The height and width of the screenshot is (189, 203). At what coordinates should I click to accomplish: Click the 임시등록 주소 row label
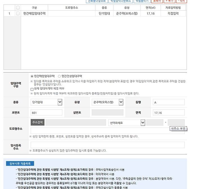tap(16, 147)
